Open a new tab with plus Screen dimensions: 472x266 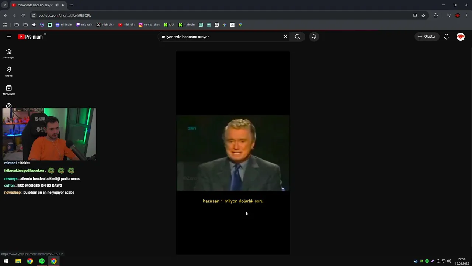[x=72, y=5]
